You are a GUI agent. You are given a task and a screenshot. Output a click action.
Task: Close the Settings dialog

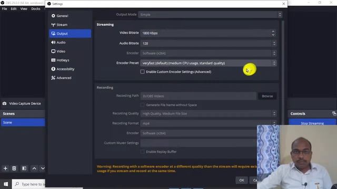point(283,4)
